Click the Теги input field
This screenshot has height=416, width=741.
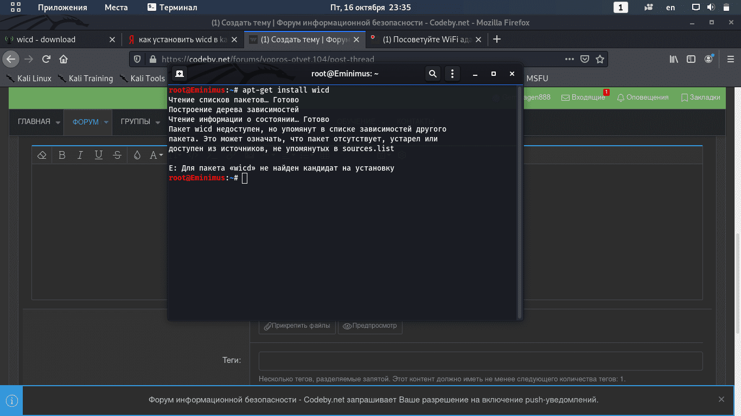(480, 361)
